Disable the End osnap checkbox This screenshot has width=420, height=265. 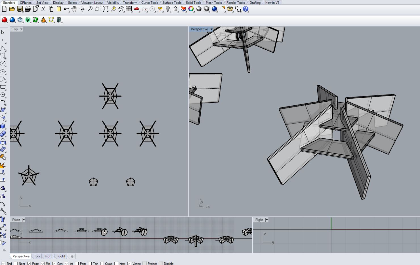pyautogui.click(x=4, y=264)
